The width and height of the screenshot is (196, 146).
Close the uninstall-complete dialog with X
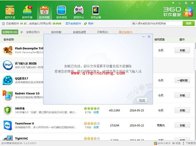[149, 37]
